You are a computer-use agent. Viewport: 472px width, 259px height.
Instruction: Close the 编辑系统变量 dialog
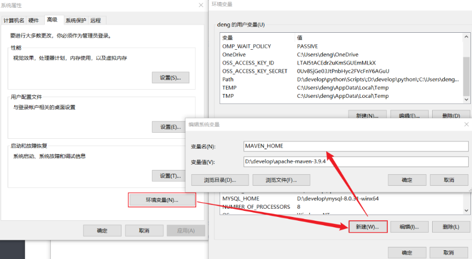[x=467, y=125]
